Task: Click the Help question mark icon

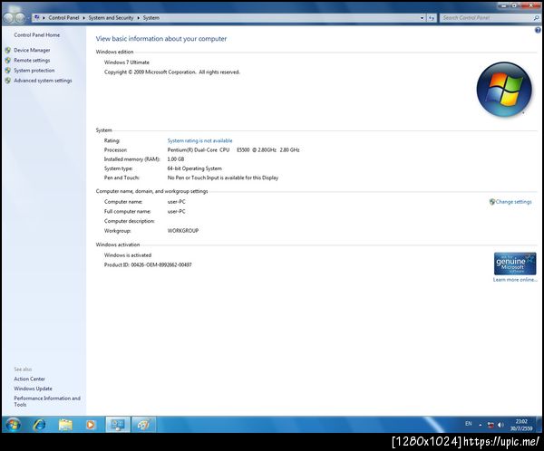Action: coord(538,31)
